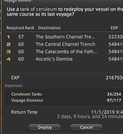The image size is (123, 134).
Task: Click the Deploy button
Action: point(45,127)
